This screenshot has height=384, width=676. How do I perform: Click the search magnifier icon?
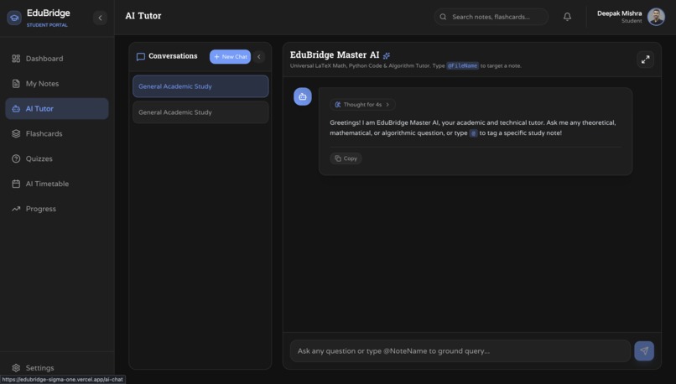pyautogui.click(x=443, y=17)
